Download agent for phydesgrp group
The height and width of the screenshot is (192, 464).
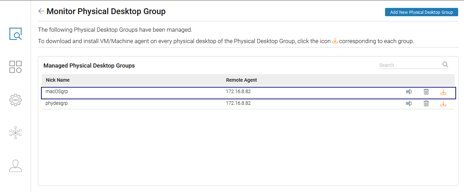tap(443, 104)
